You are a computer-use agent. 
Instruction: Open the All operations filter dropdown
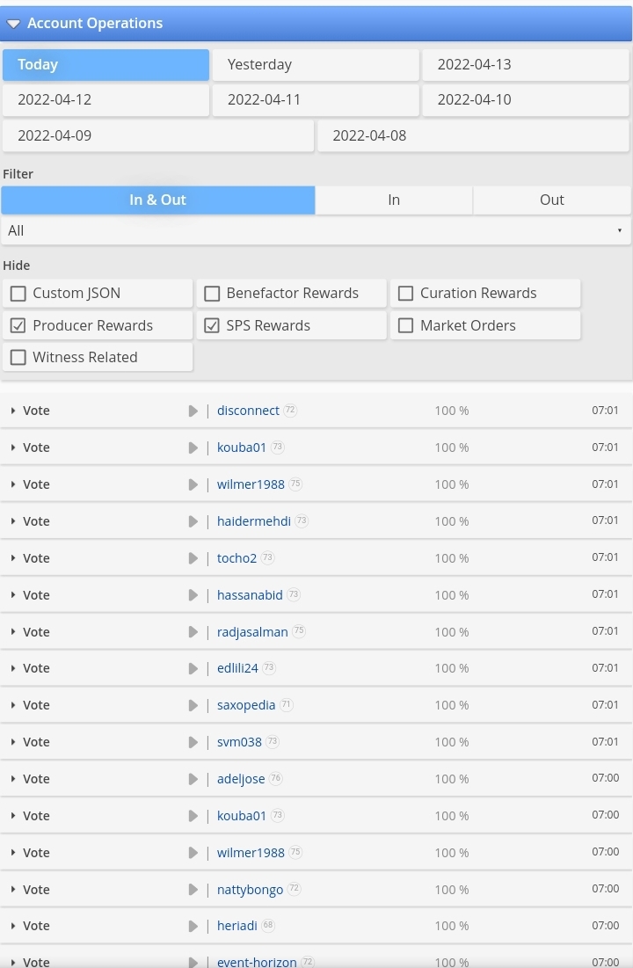pyautogui.click(x=316, y=231)
